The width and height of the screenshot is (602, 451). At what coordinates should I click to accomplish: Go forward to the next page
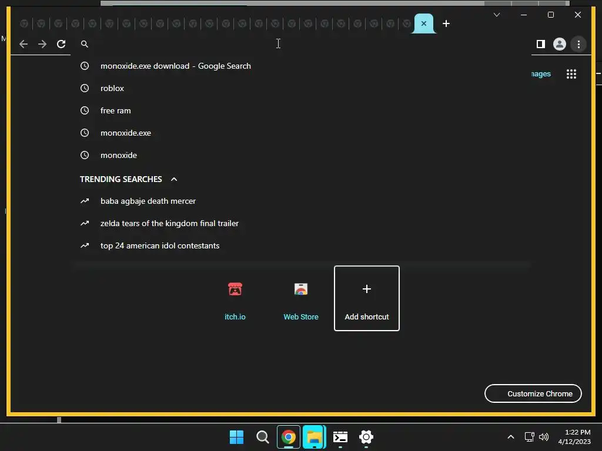(x=42, y=44)
